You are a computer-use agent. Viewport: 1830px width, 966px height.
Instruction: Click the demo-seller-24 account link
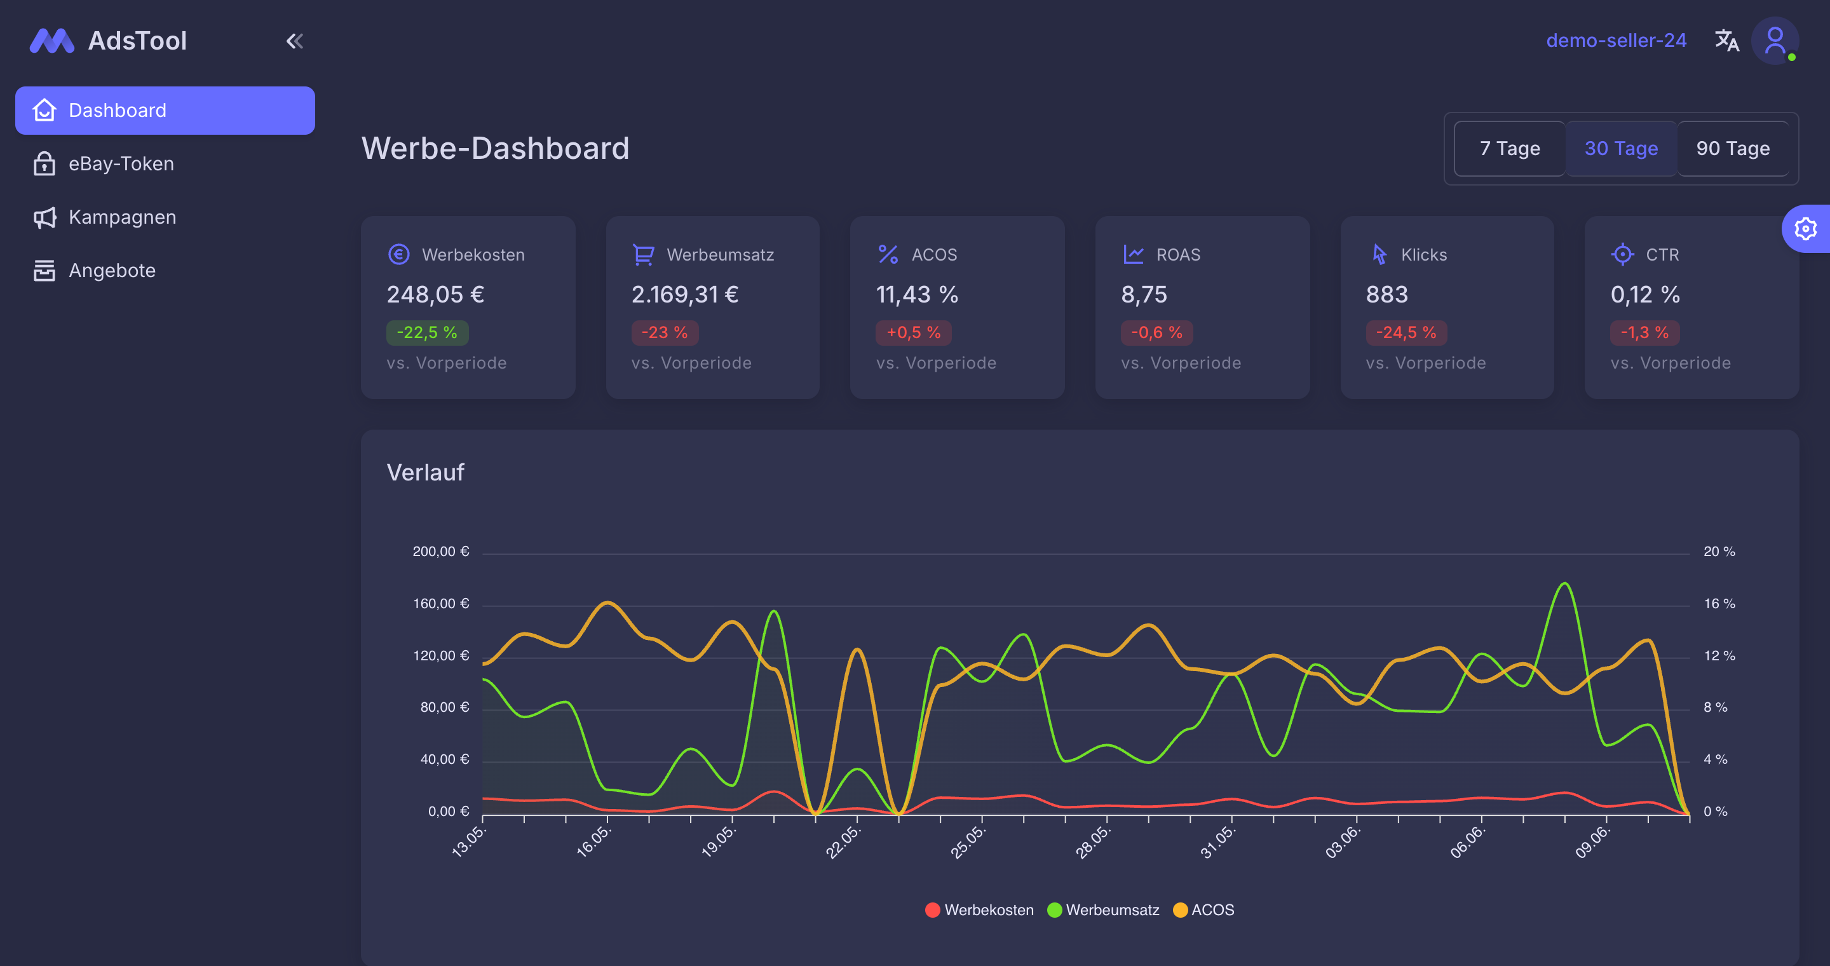pos(1616,41)
